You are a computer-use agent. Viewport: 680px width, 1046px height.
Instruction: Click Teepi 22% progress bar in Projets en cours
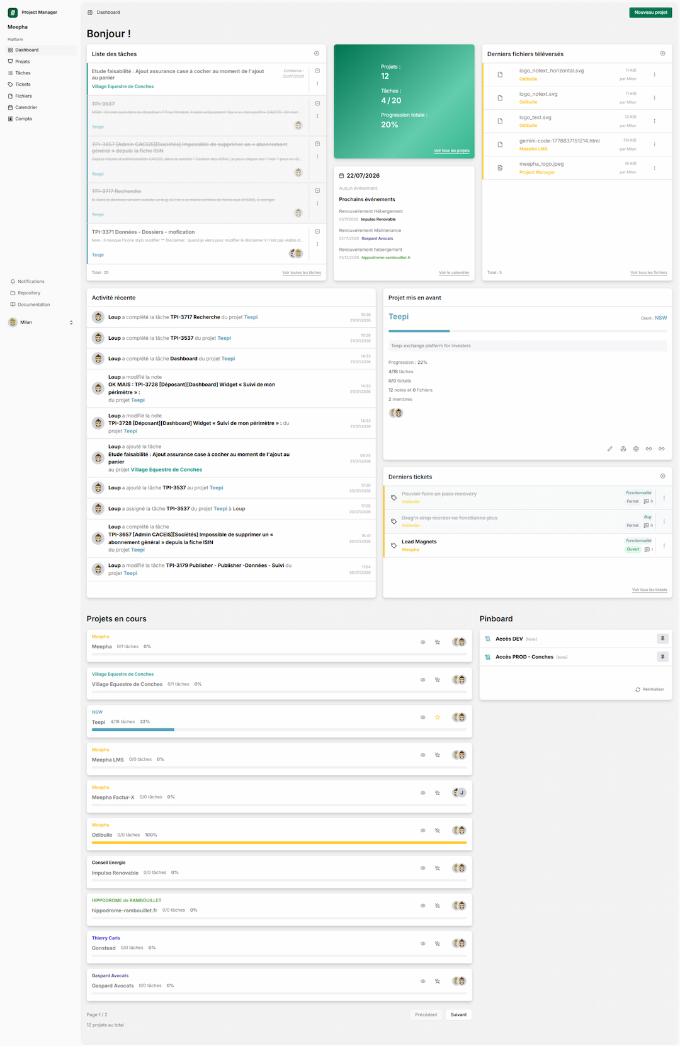pos(280,729)
